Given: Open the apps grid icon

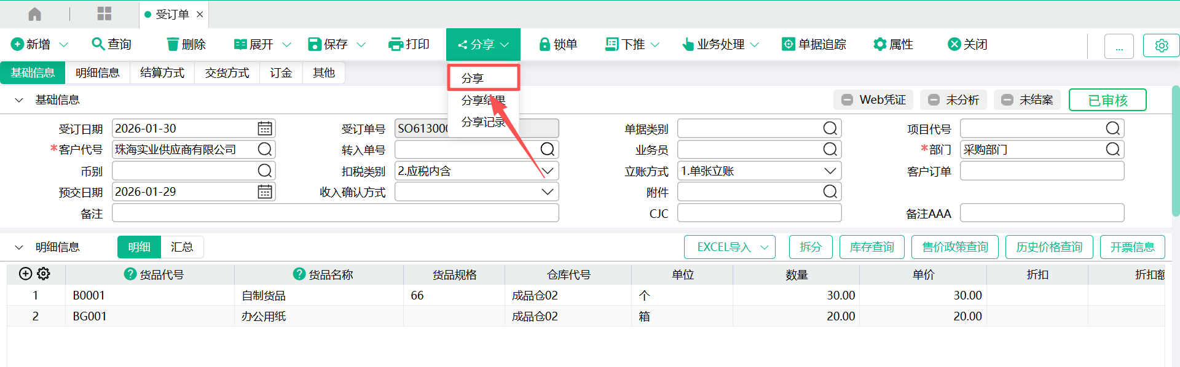Looking at the screenshot, I should [x=104, y=14].
